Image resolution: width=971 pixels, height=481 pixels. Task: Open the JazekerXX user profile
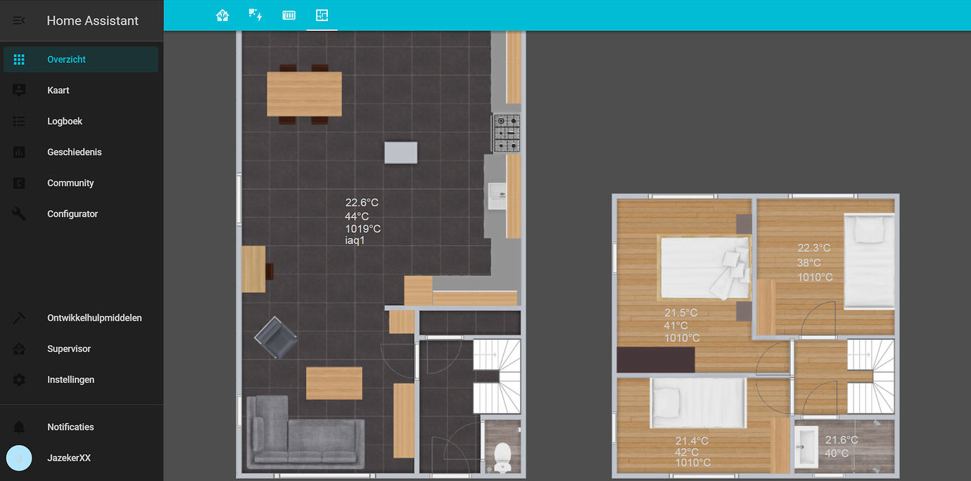[19, 458]
